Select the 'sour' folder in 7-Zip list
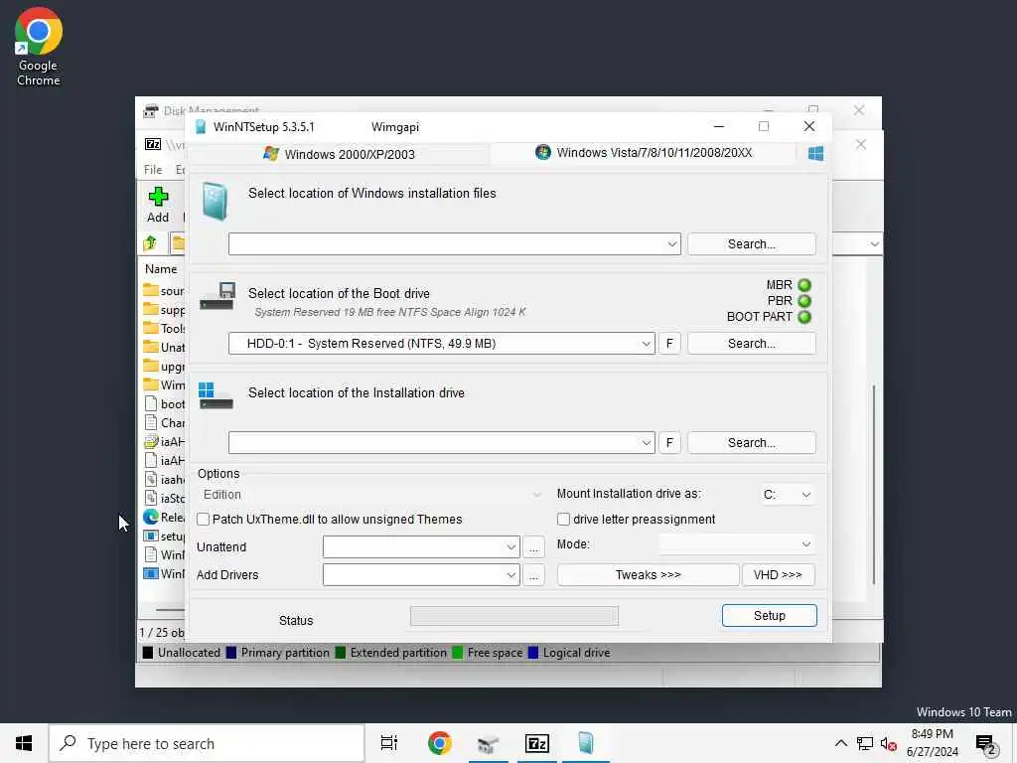 pos(164,291)
